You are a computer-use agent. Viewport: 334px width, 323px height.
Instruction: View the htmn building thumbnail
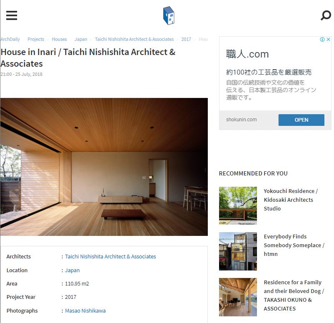click(x=238, y=251)
